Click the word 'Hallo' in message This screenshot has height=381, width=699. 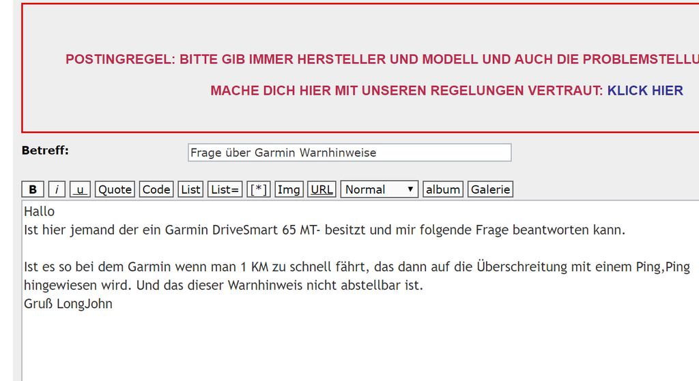click(39, 211)
